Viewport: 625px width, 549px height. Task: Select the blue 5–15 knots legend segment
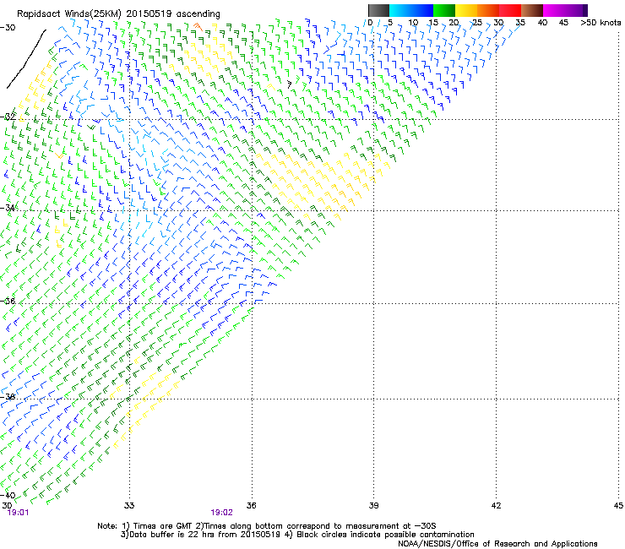point(411,10)
